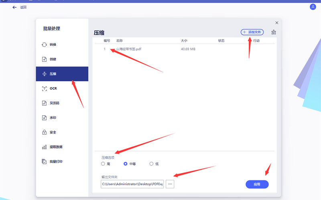This screenshot has height=200, width=321.
Task: Click the pin icon beside 添加文件
Action: (x=274, y=32)
